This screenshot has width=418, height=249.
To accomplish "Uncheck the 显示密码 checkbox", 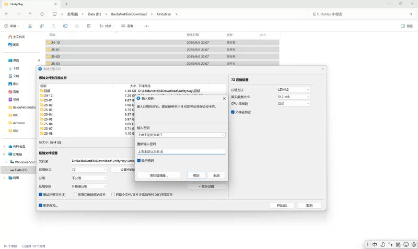I will tap(139, 161).
